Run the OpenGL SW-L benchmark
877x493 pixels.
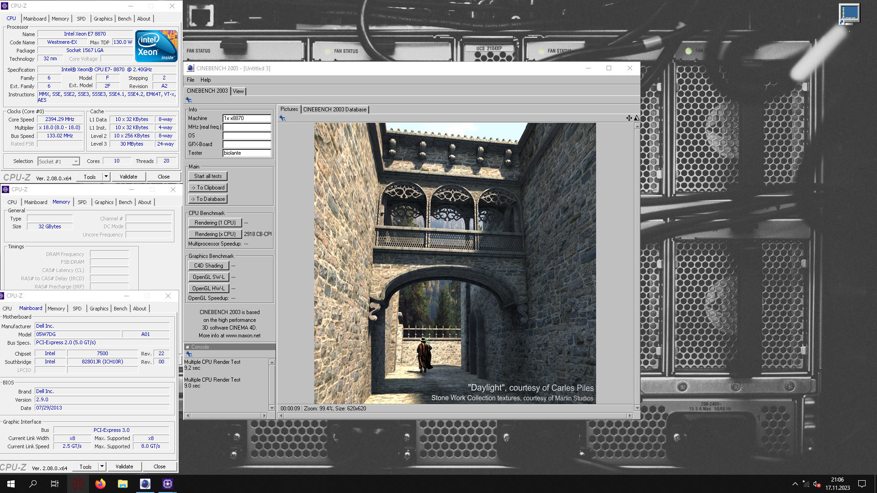pyautogui.click(x=209, y=277)
